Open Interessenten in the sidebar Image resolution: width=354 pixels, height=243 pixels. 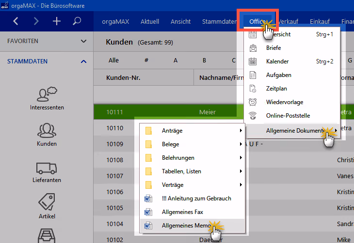pyautogui.click(x=47, y=98)
